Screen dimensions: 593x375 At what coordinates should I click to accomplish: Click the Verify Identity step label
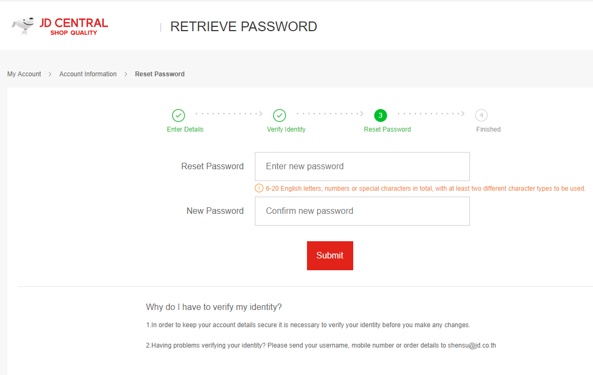tap(287, 129)
